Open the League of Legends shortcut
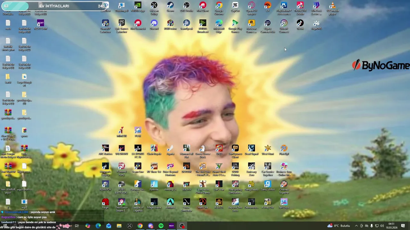The image size is (410, 230). point(138,205)
